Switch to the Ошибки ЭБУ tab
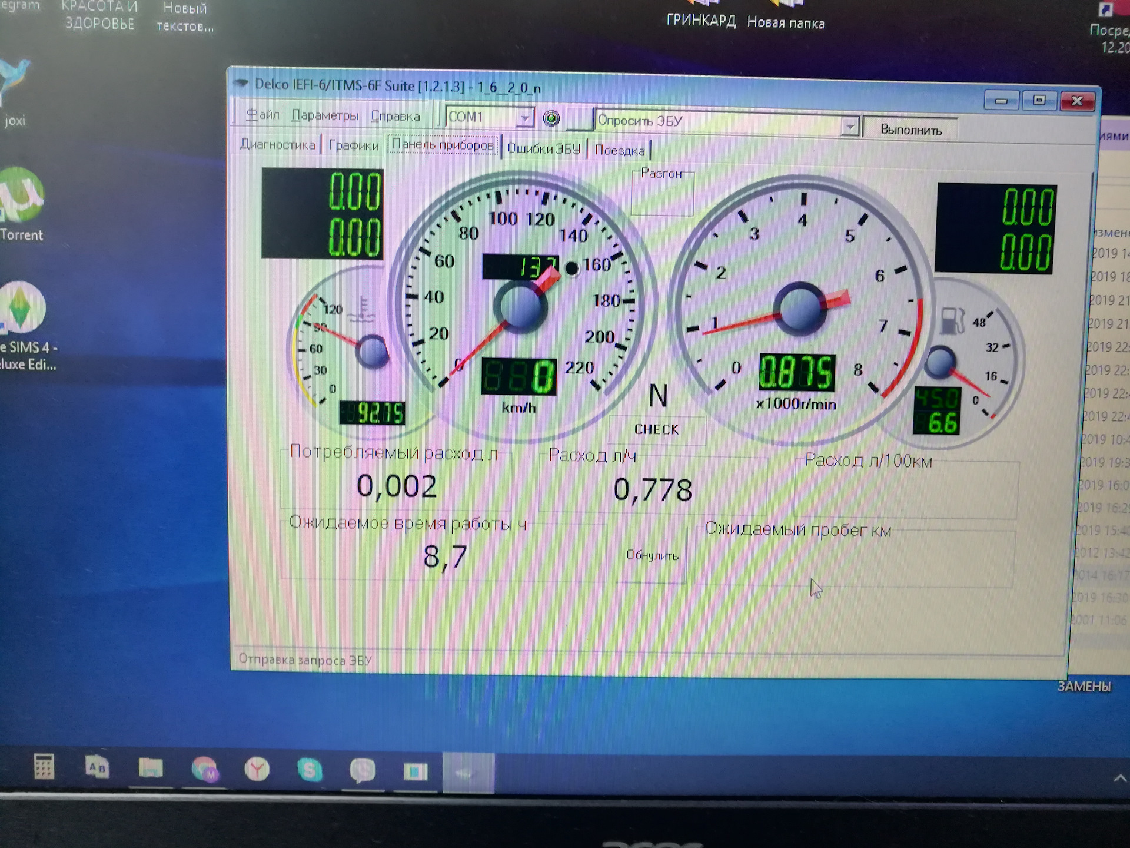Screen dimensions: 1130x848 [x=544, y=148]
